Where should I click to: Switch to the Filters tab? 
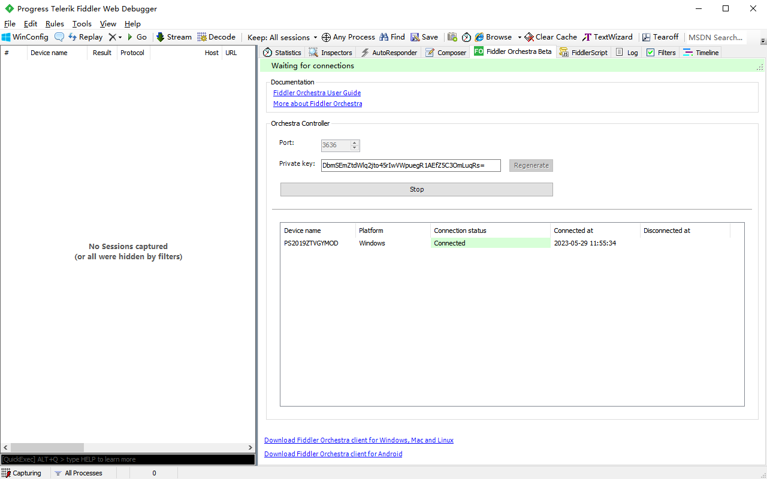click(661, 53)
